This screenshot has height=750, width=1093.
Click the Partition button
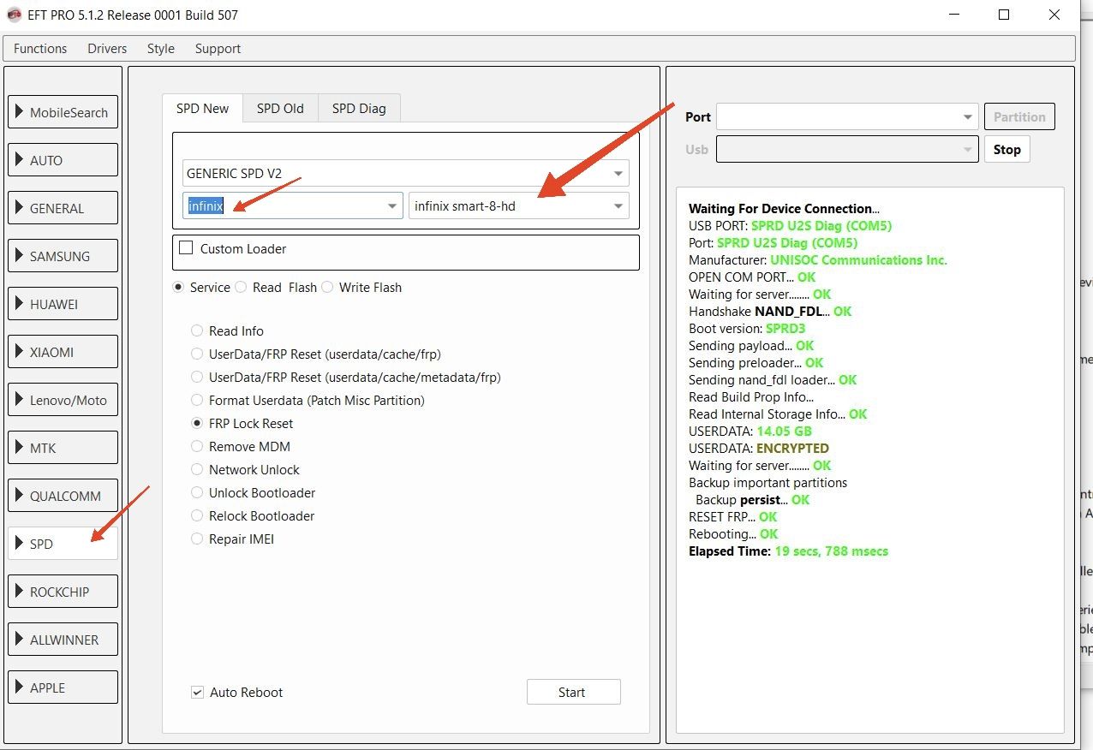pos(1019,116)
